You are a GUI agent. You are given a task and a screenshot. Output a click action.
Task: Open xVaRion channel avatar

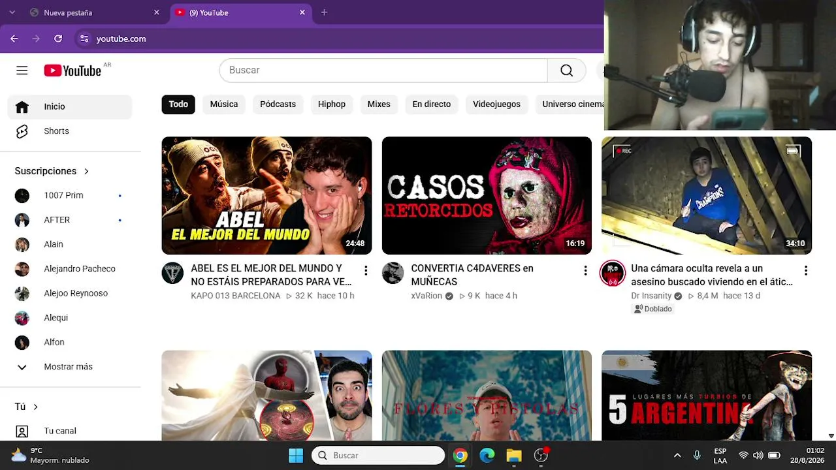[x=393, y=273]
